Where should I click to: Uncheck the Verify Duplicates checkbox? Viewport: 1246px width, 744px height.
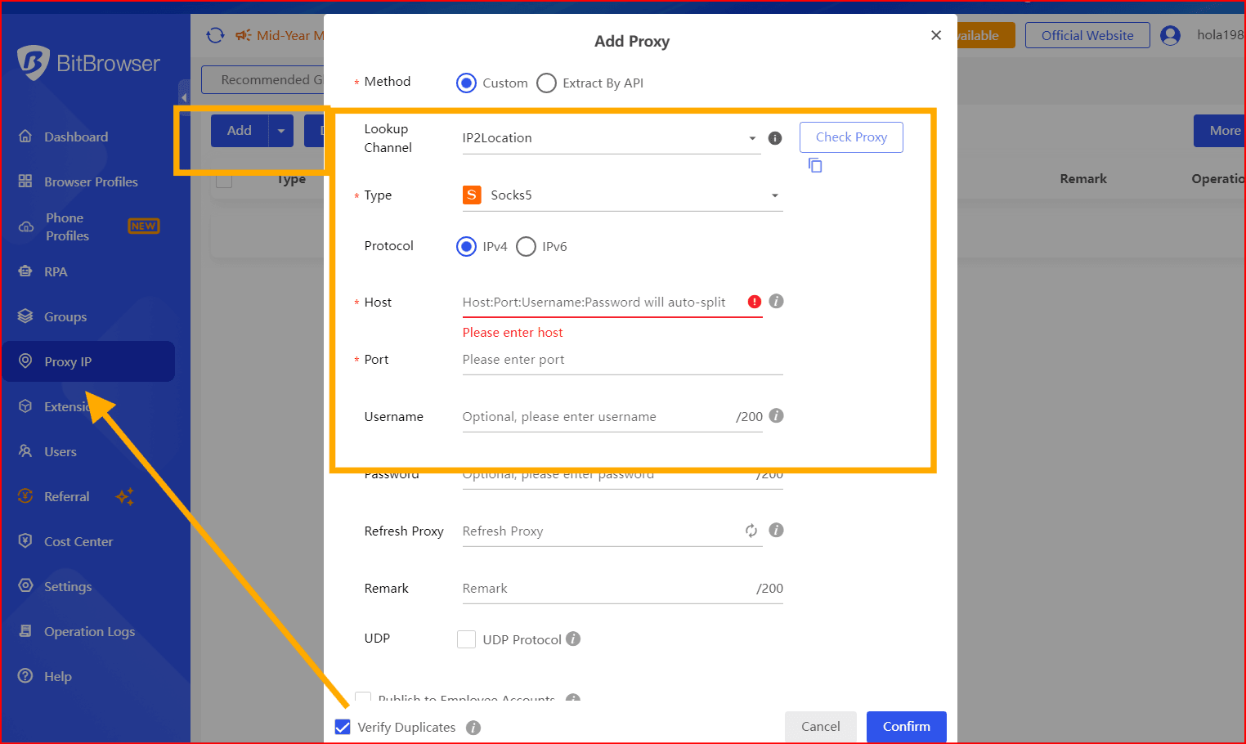pyautogui.click(x=343, y=727)
